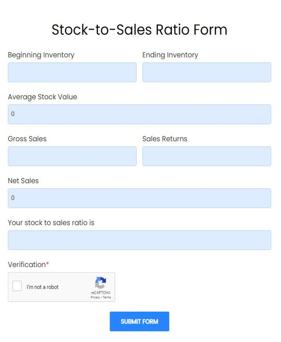
Task: Click inside the Ending Inventory field
Action: 207,72
